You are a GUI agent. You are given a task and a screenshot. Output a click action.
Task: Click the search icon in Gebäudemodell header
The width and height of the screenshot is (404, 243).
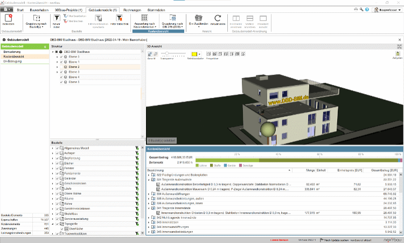click(x=45, y=47)
